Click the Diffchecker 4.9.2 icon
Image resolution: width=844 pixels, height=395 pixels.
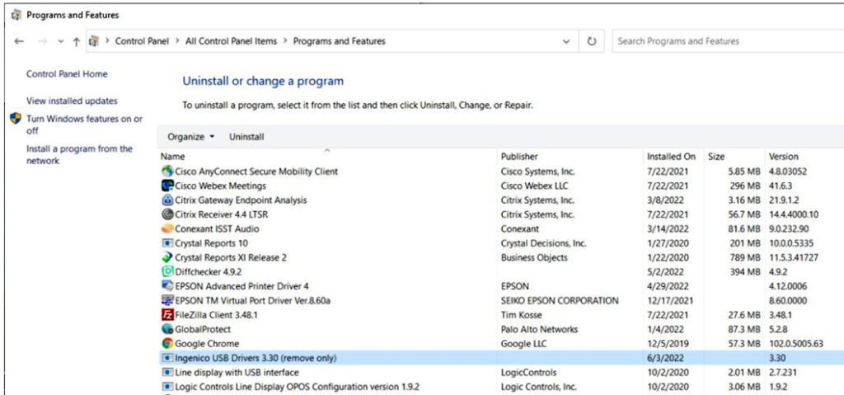click(x=167, y=271)
